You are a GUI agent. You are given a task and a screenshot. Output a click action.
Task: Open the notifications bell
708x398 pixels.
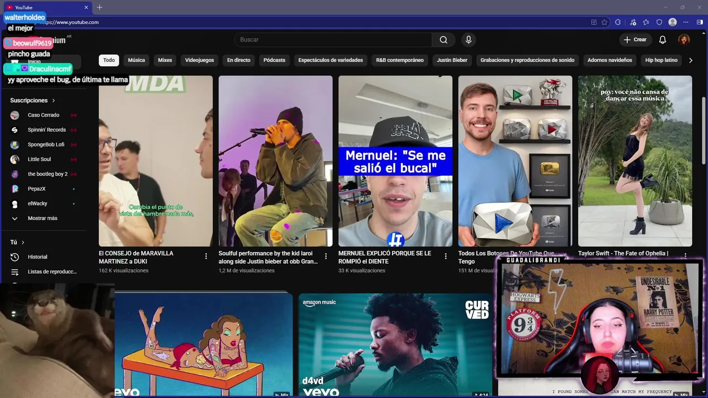pyautogui.click(x=663, y=40)
